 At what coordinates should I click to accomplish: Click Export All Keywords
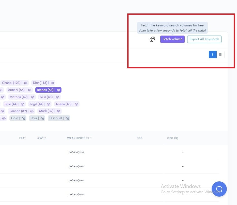(x=204, y=39)
